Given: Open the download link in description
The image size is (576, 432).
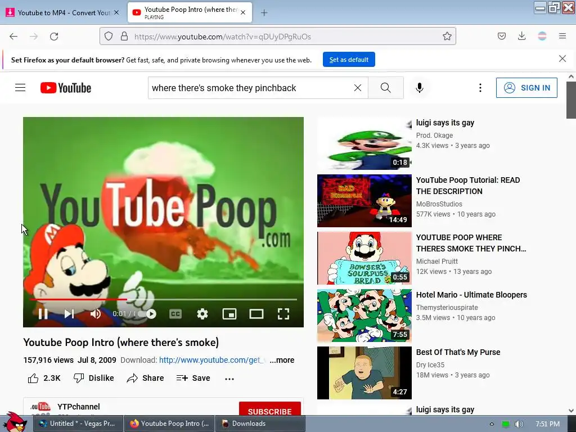Looking at the screenshot, I should coord(211,360).
